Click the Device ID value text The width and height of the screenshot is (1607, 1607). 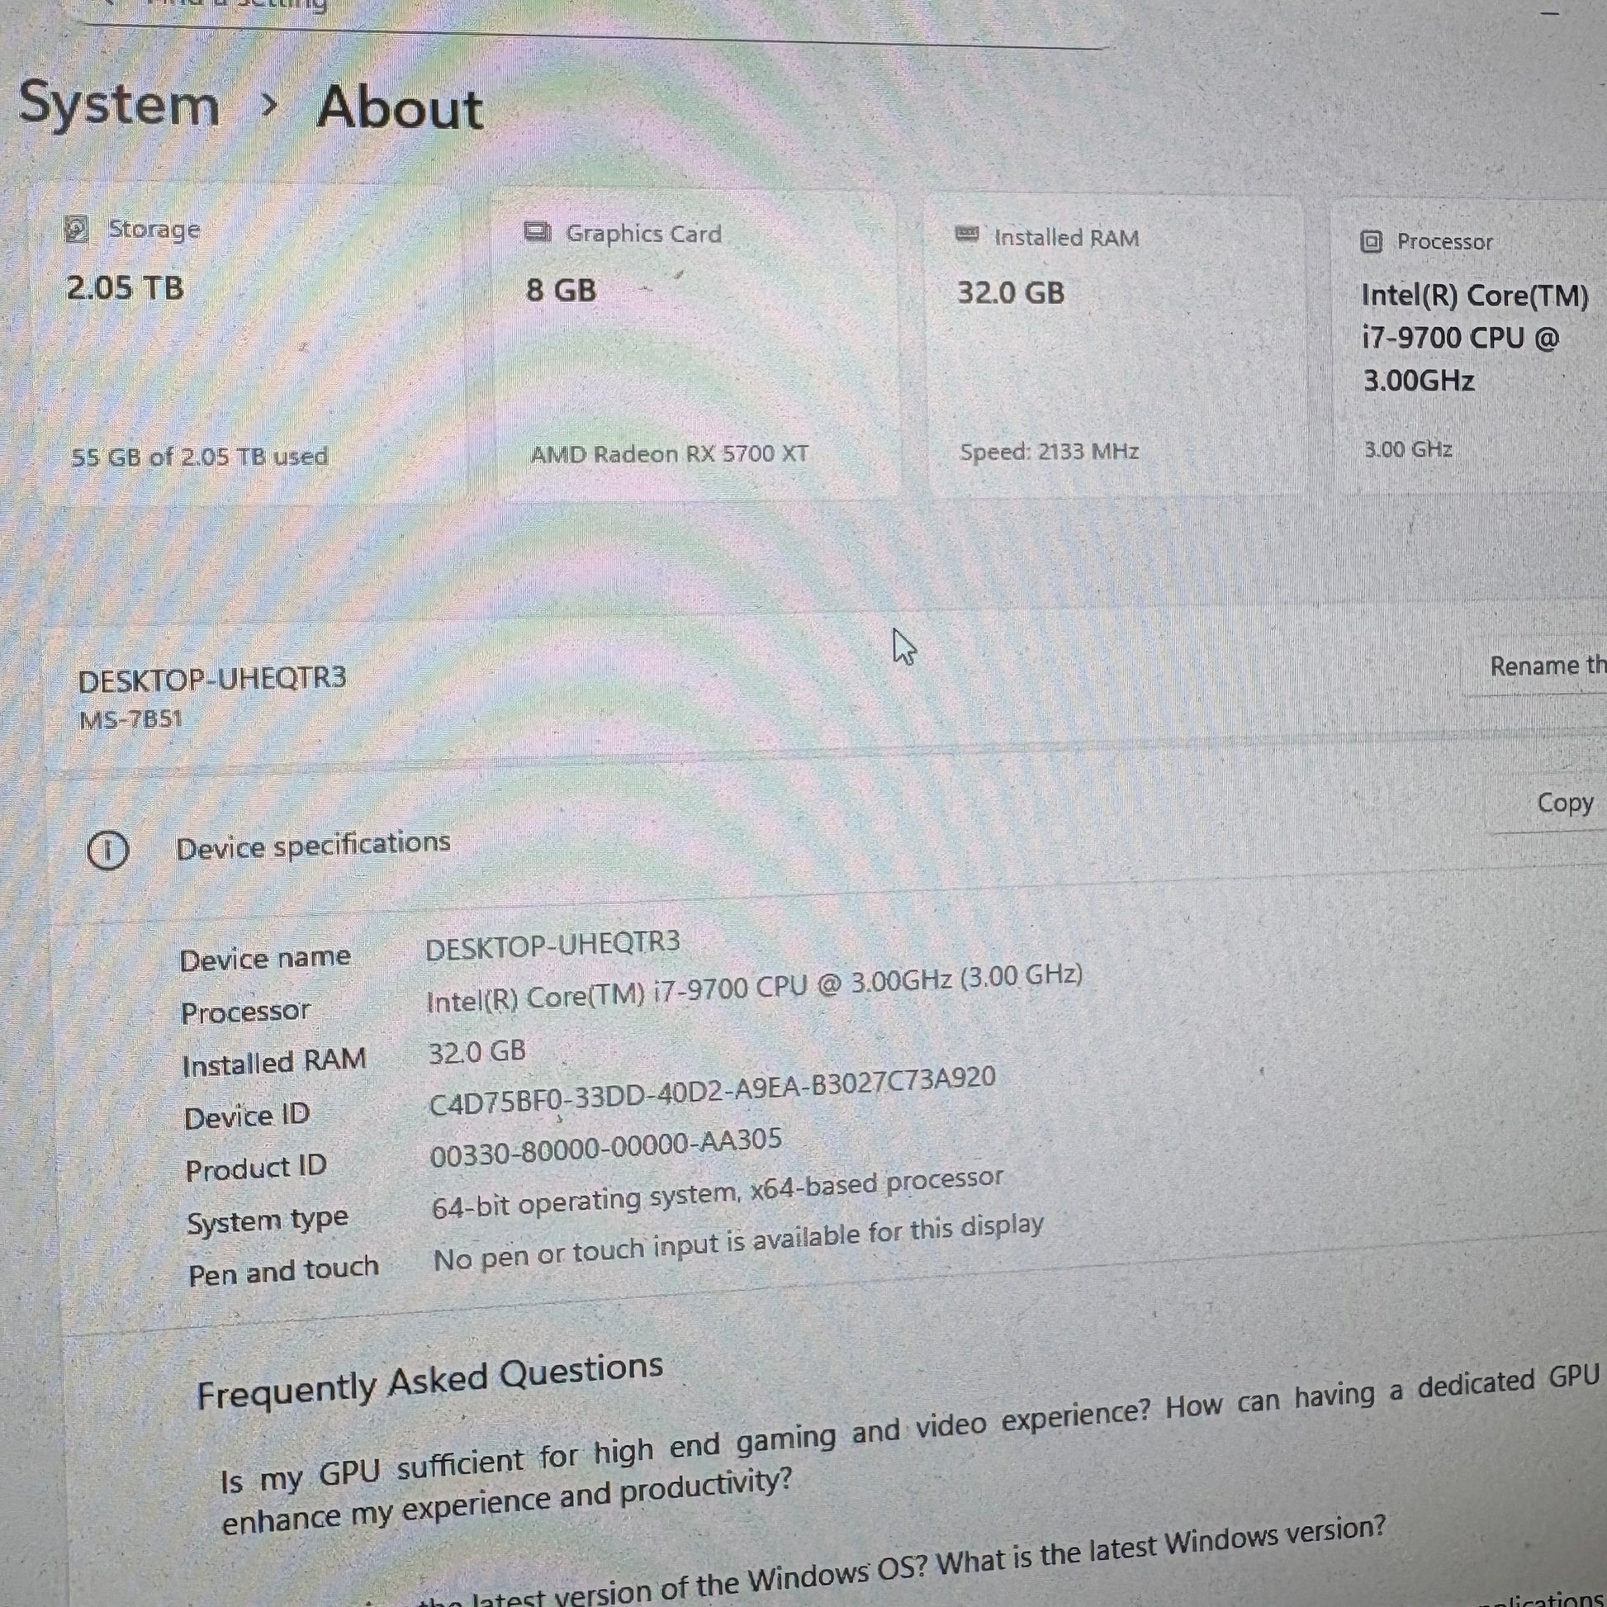click(x=712, y=1092)
